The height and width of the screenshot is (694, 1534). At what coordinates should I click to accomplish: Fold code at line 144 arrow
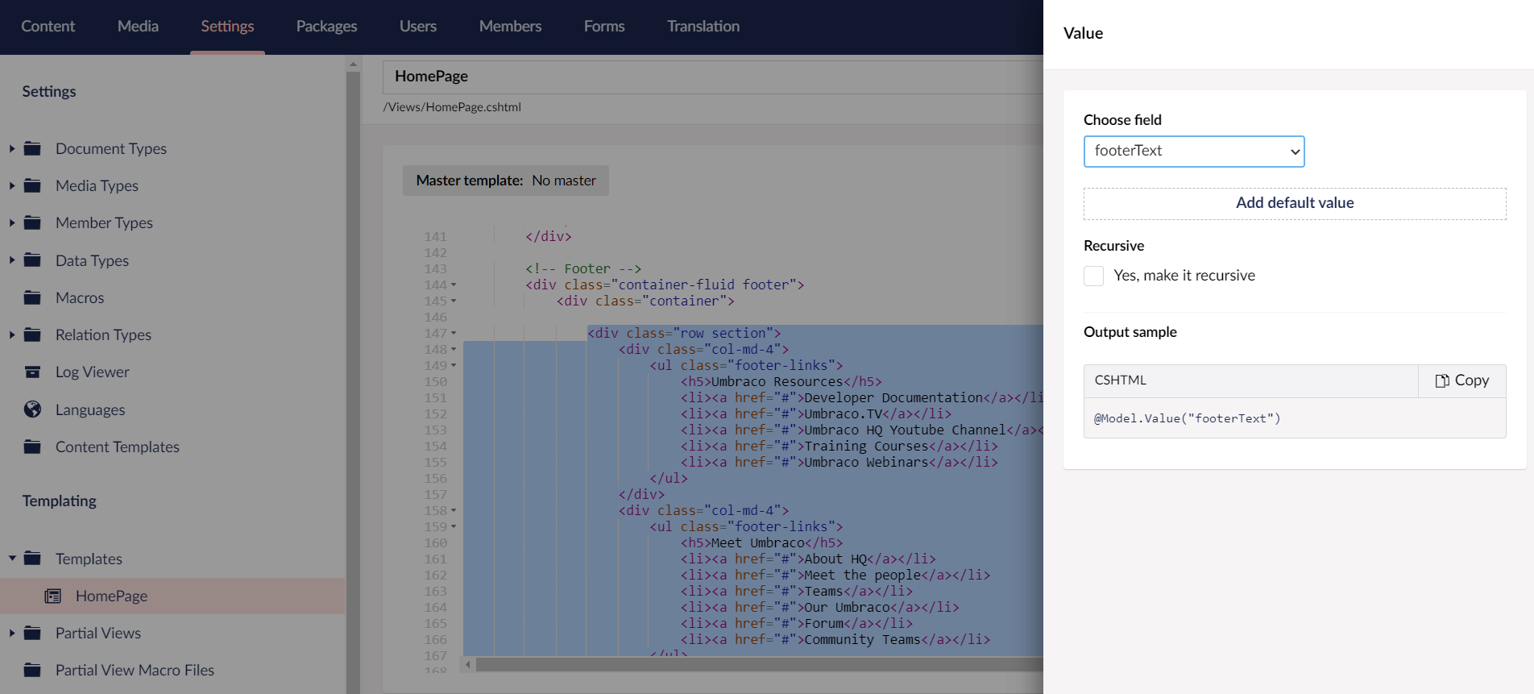(x=454, y=285)
